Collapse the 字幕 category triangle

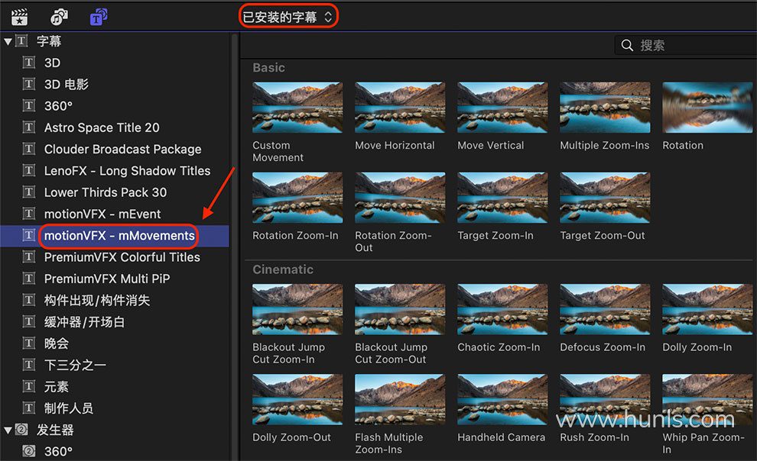8,41
